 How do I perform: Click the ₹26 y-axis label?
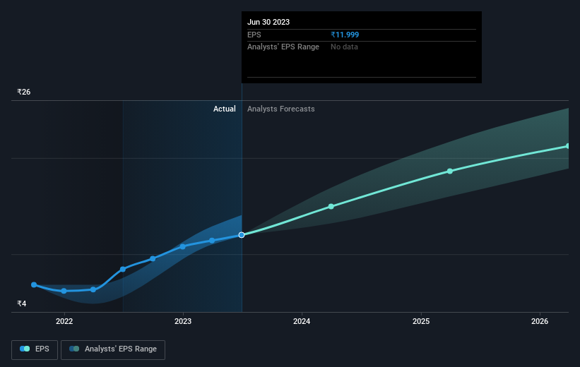(24, 92)
